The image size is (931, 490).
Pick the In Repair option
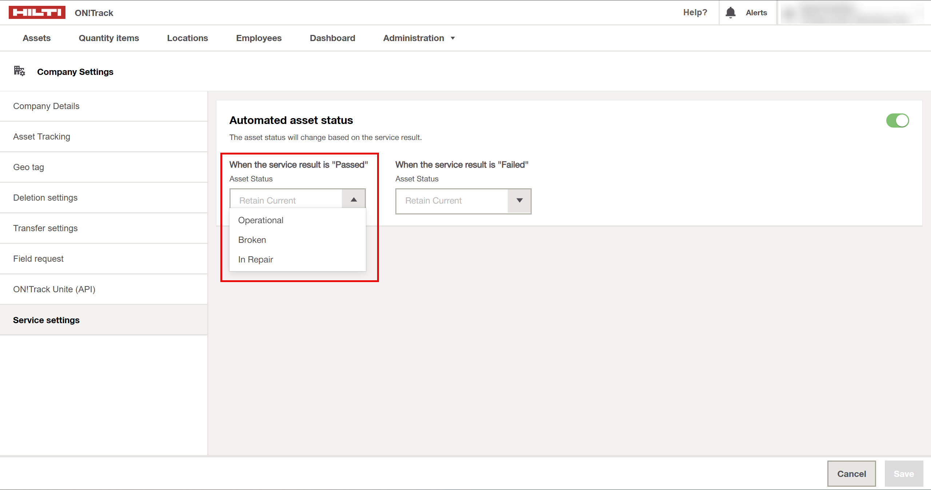[255, 260]
